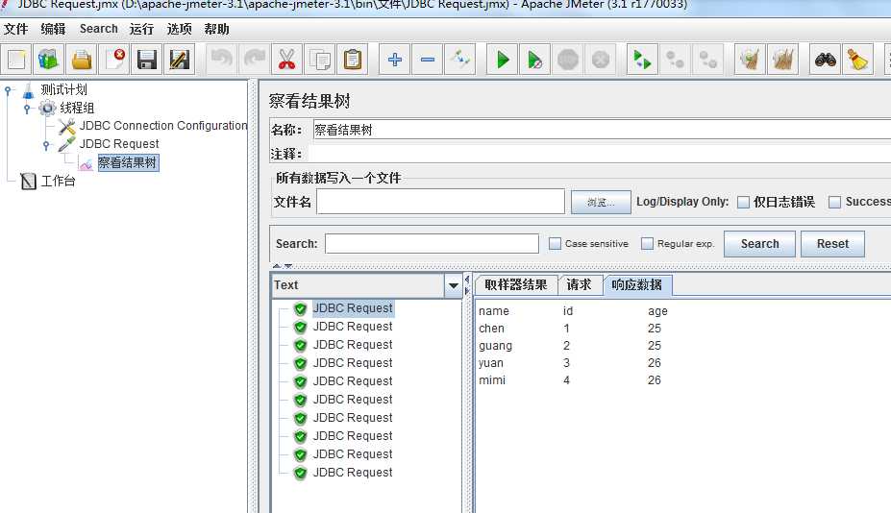The image size is (891, 513).
Task: Click the Toggle enable/disable icon
Action: click(x=459, y=60)
